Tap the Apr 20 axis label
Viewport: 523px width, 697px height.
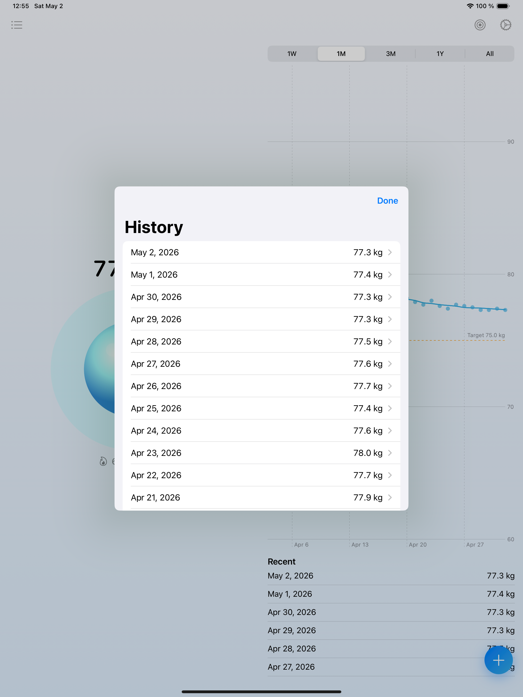point(417,545)
